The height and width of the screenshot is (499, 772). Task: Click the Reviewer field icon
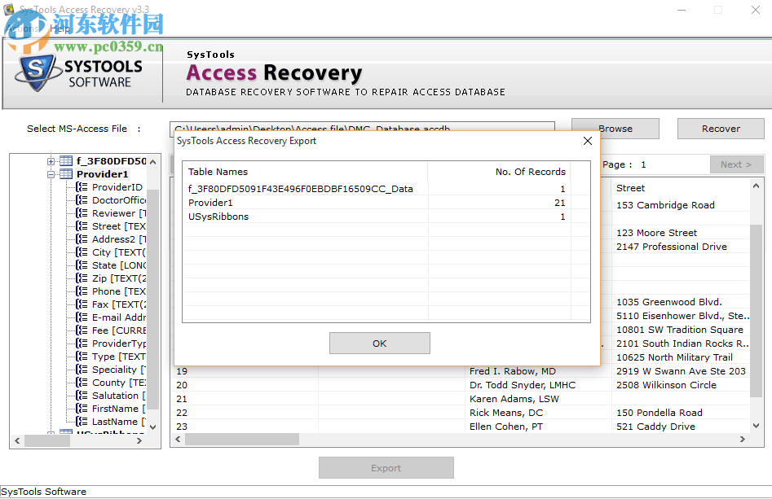tap(80, 212)
